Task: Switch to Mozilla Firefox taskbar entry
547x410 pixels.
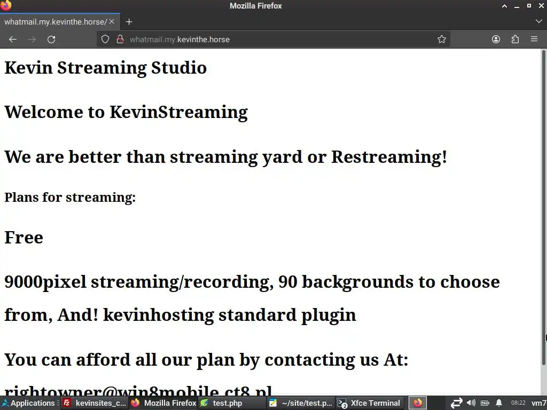Action: (x=163, y=403)
